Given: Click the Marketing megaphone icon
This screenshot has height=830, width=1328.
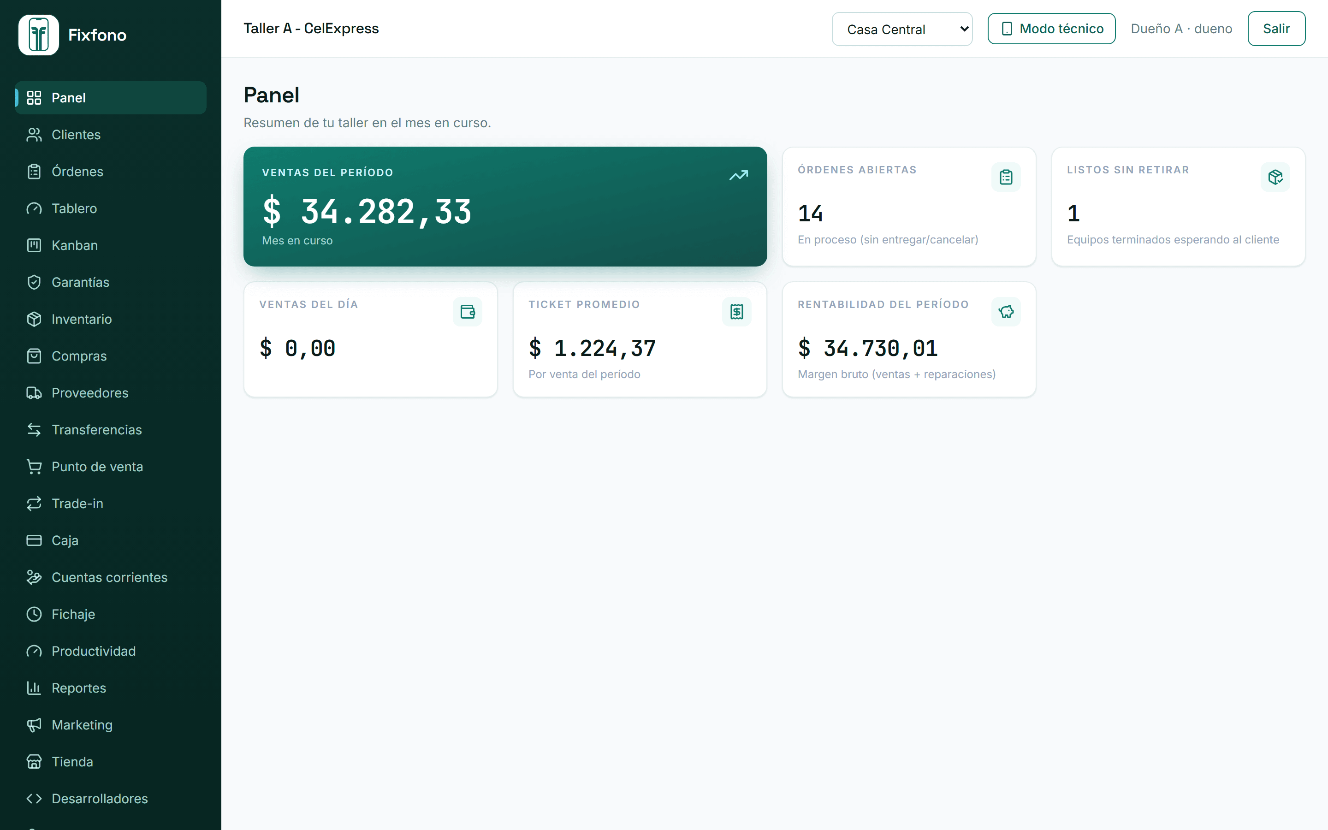Looking at the screenshot, I should pos(34,724).
